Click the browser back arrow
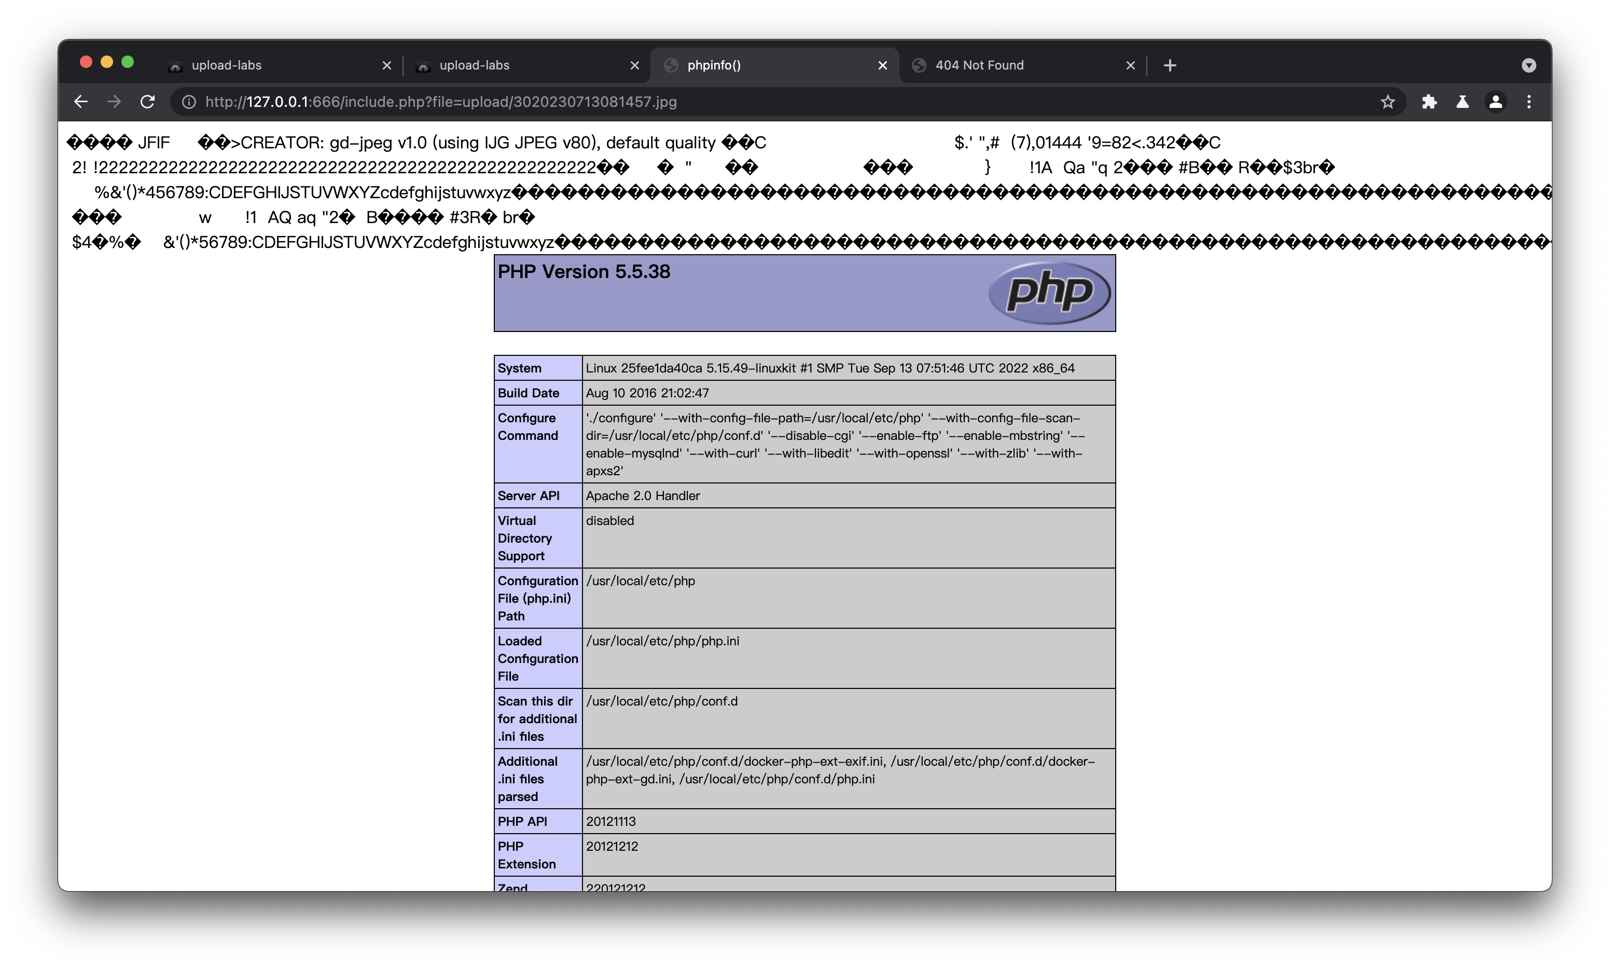 [81, 102]
